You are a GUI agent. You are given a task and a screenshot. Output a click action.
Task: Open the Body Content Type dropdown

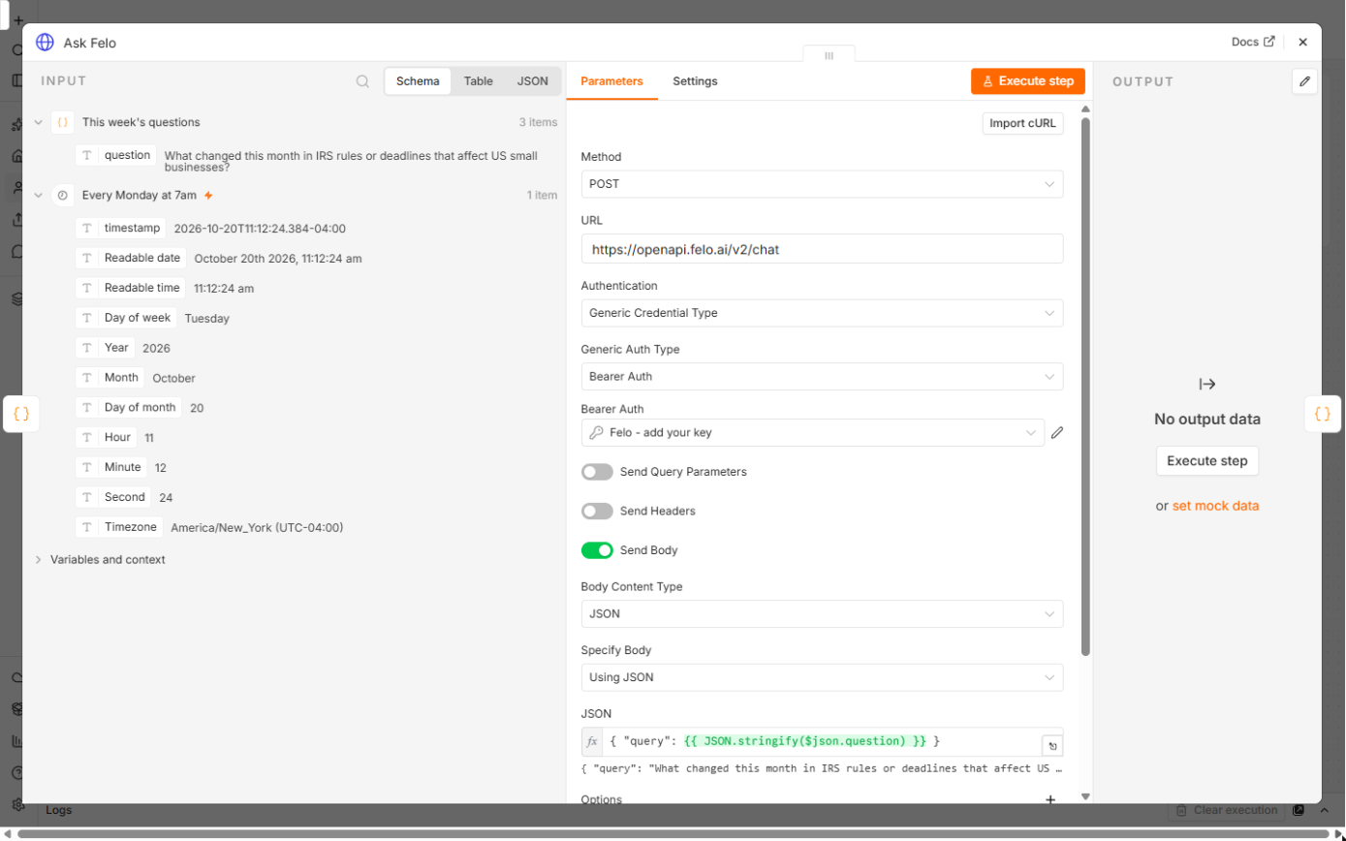[822, 613]
